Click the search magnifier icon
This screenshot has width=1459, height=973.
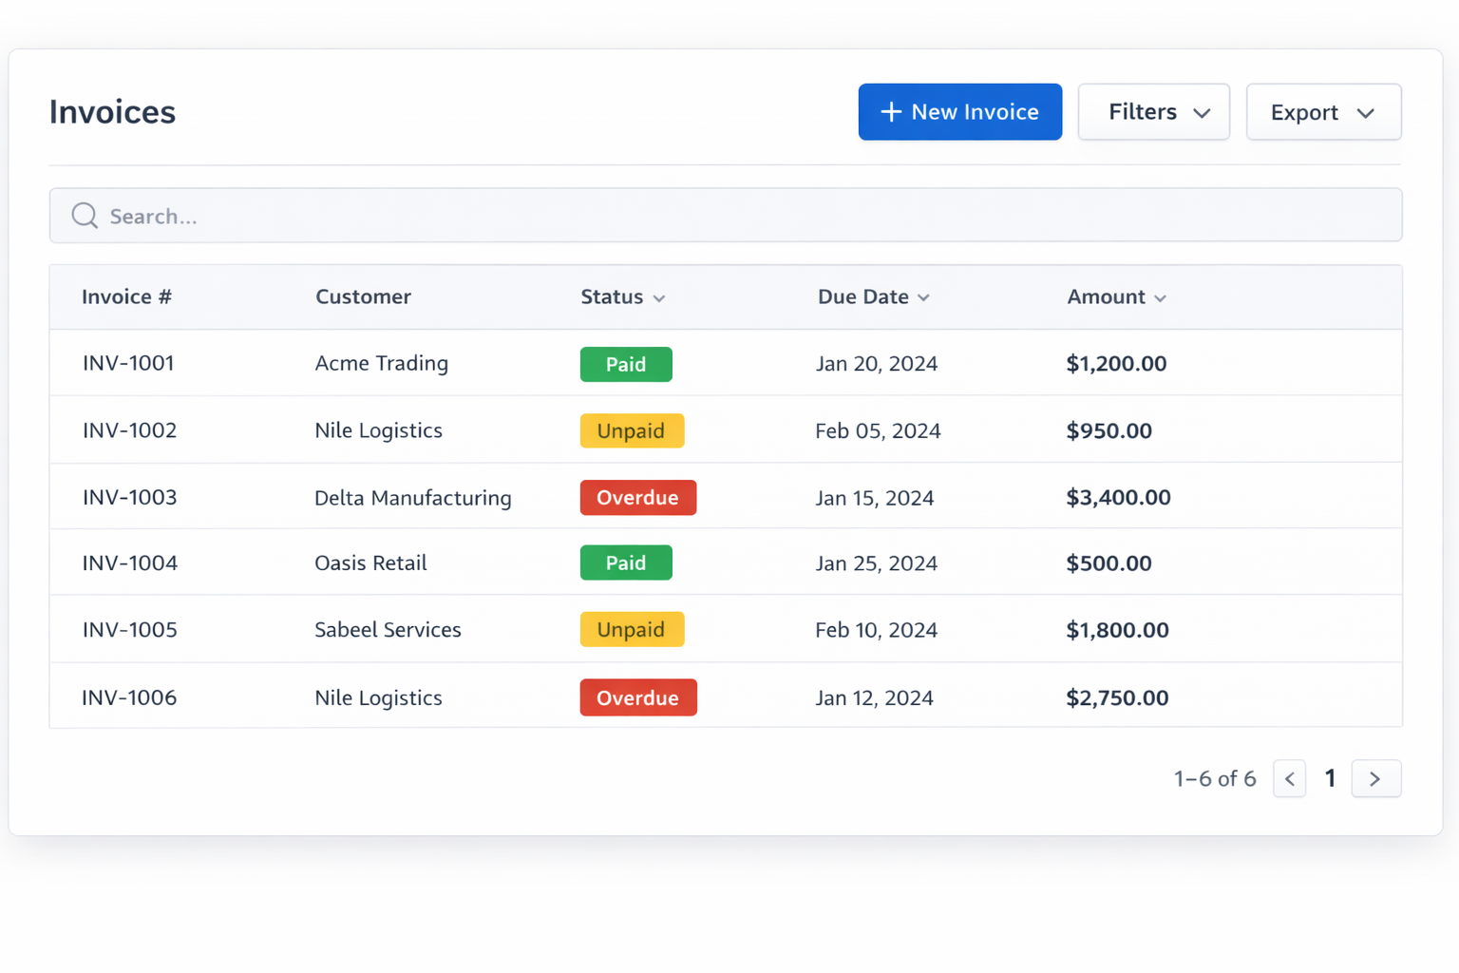[x=84, y=216]
